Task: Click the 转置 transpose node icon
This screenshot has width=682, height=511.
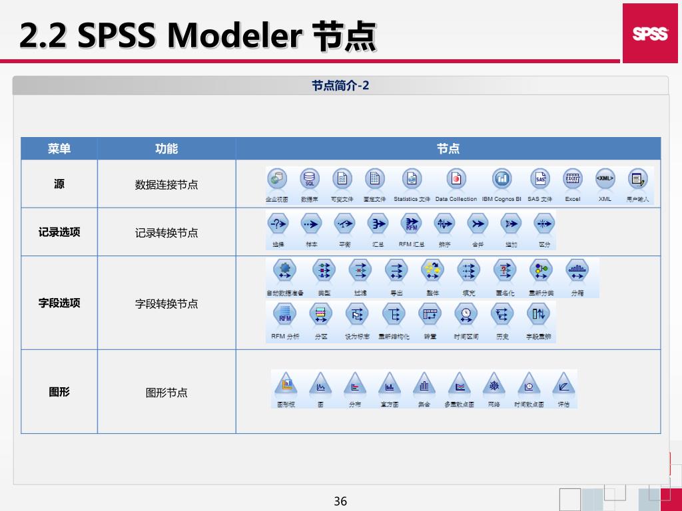Action: 430,314
